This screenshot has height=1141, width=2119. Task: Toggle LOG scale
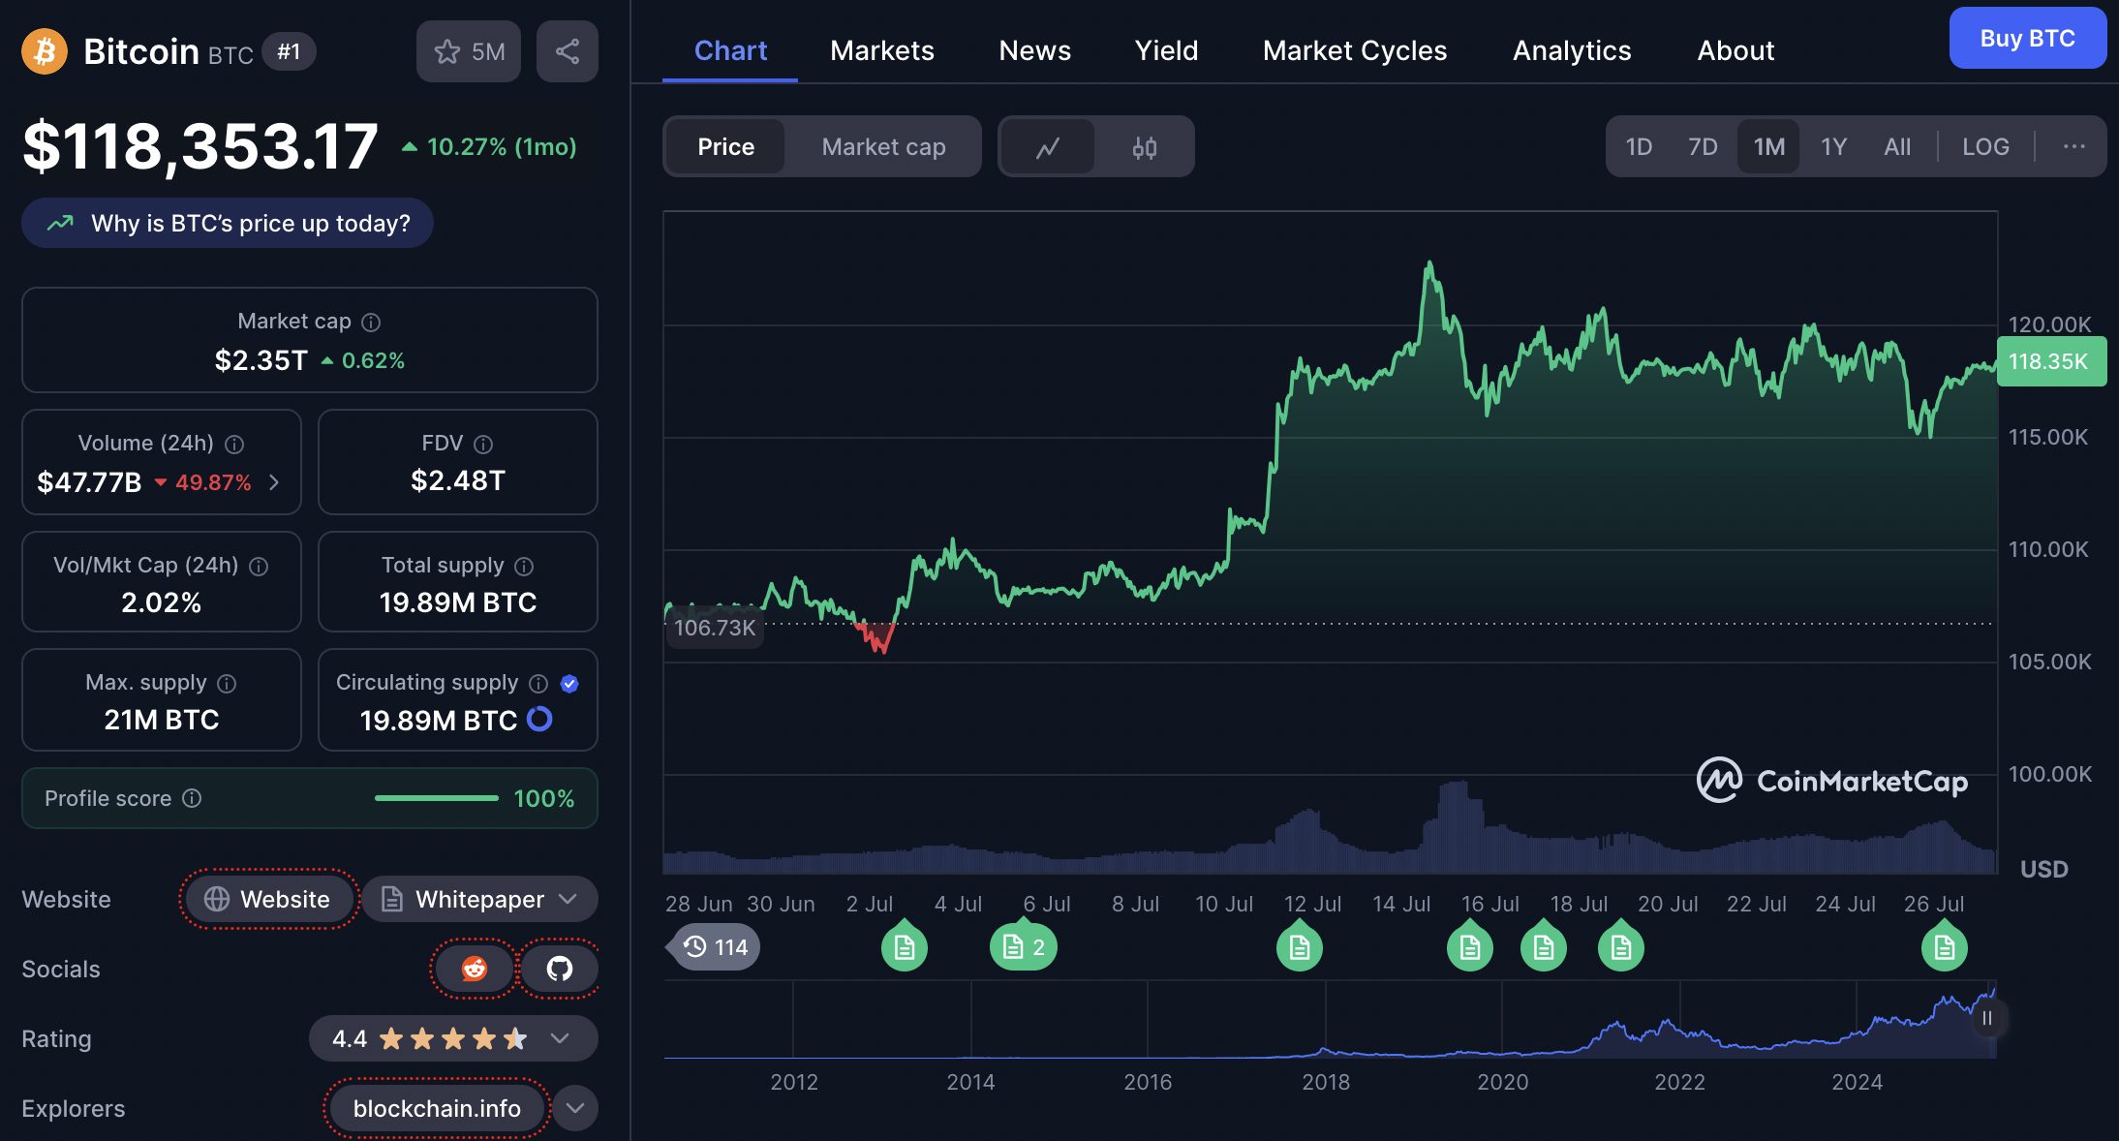(1985, 147)
